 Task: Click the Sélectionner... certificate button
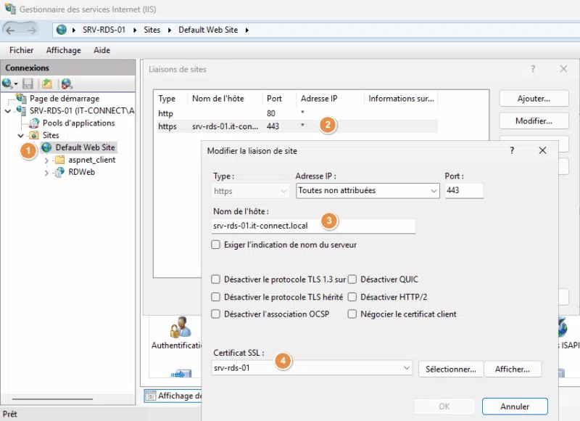pyautogui.click(x=450, y=369)
